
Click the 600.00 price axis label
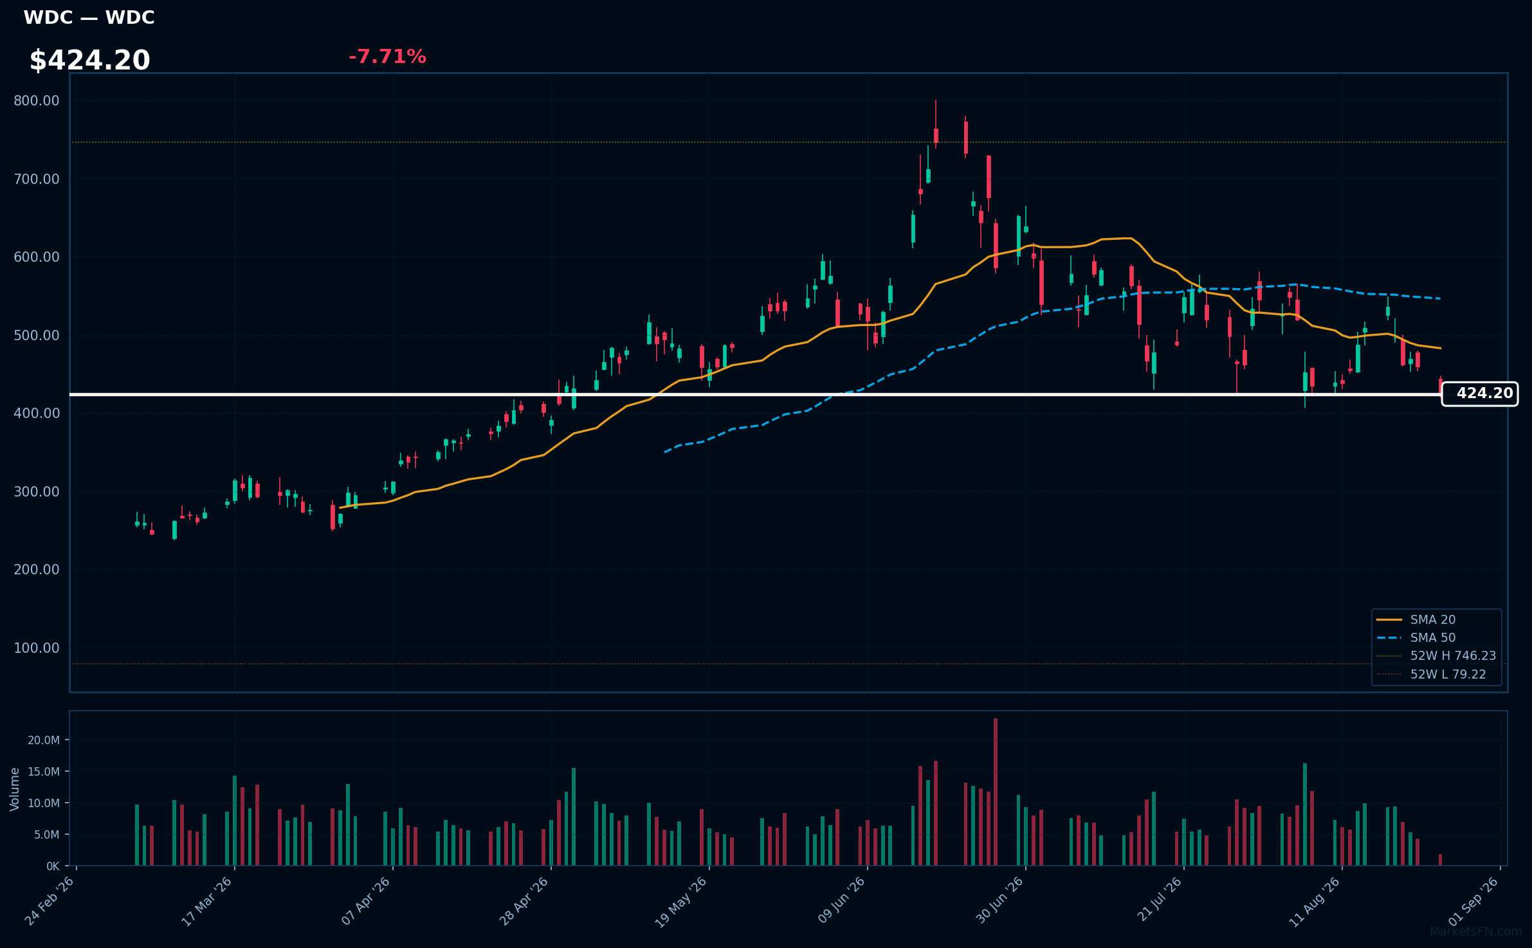point(37,257)
